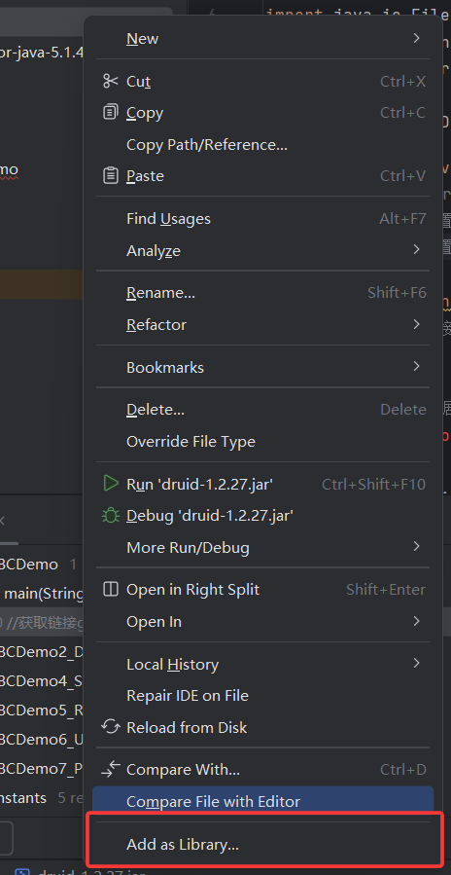Expand the Bookmarks submenu arrow
The height and width of the screenshot is (875, 451).
[x=416, y=367]
